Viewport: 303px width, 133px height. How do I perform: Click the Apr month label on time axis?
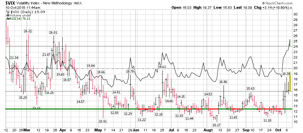click(62, 130)
